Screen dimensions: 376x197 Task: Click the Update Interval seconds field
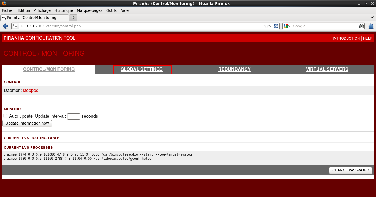point(73,116)
